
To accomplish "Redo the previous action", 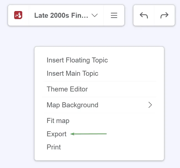I will [x=164, y=15].
